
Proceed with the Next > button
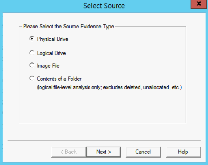pos(103,152)
